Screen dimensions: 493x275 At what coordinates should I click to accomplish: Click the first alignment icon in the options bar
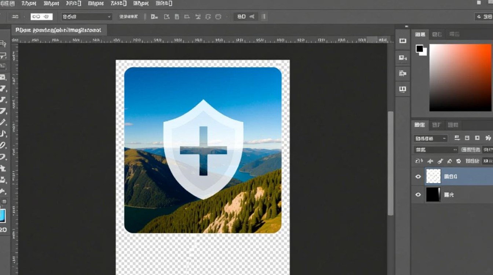coord(154,16)
